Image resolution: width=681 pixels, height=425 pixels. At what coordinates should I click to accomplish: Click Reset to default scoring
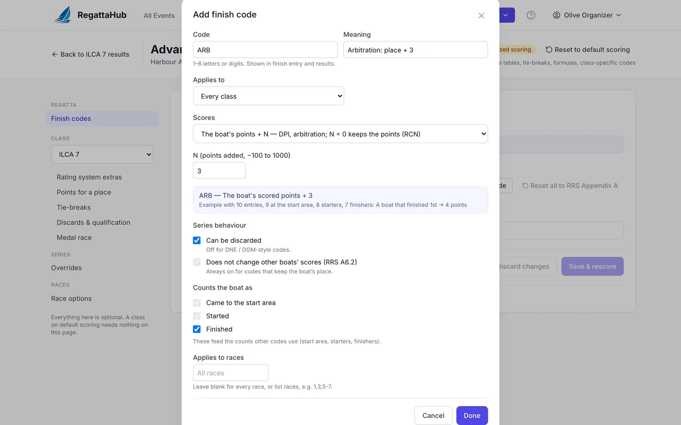click(x=587, y=50)
